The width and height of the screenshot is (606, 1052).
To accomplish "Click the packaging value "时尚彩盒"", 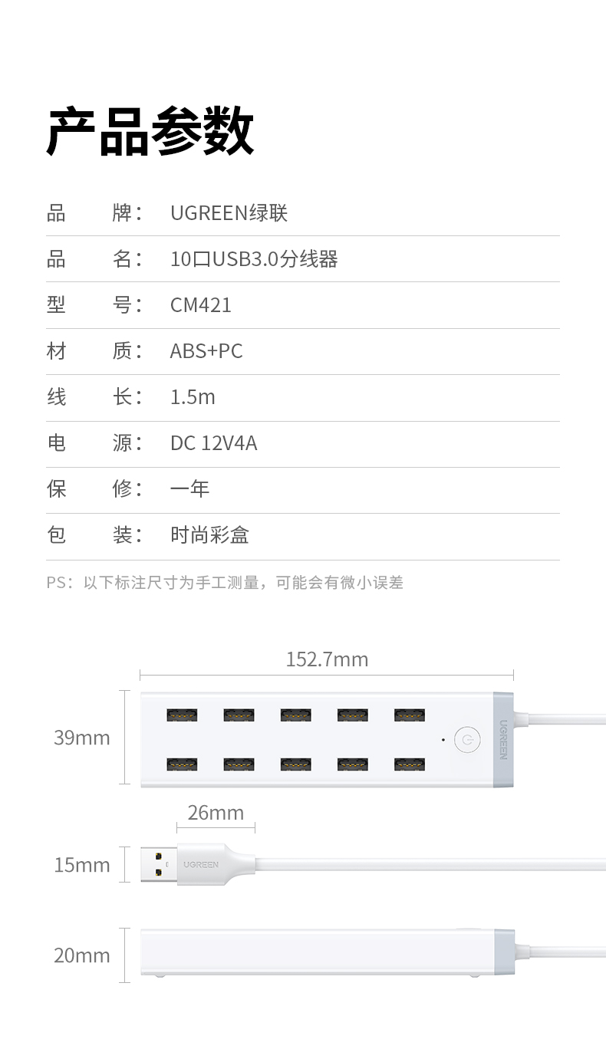I will 209,535.
